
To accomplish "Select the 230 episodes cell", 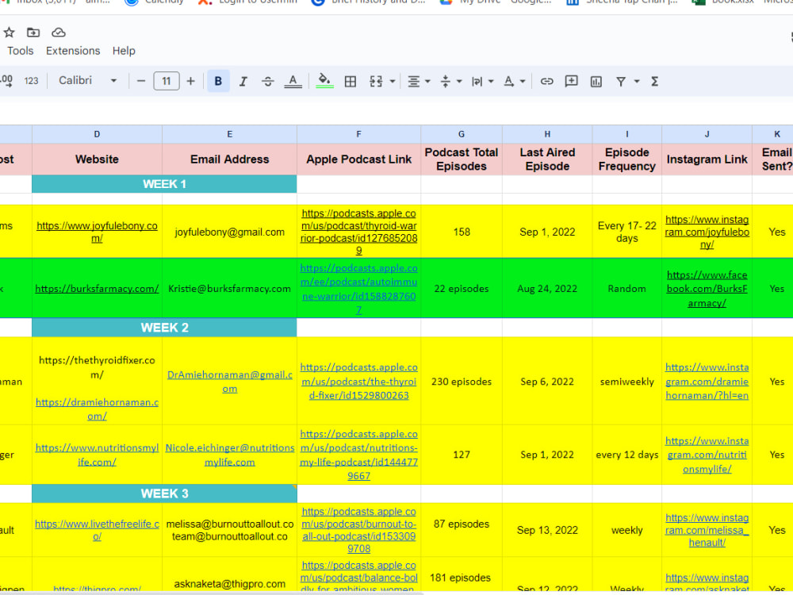I will point(462,382).
